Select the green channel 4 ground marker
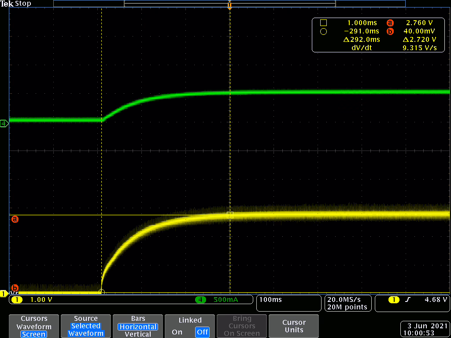Screen dimensions: 451x338 (x=4, y=124)
